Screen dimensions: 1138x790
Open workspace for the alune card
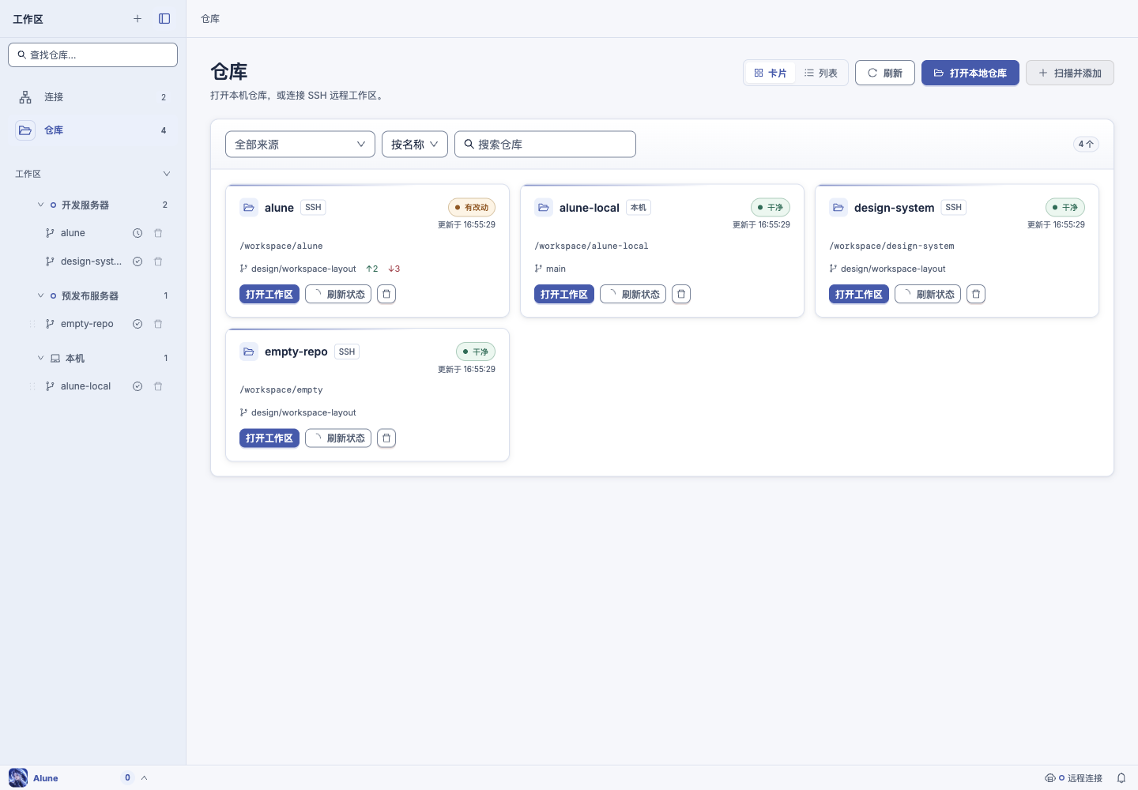[269, 294]
